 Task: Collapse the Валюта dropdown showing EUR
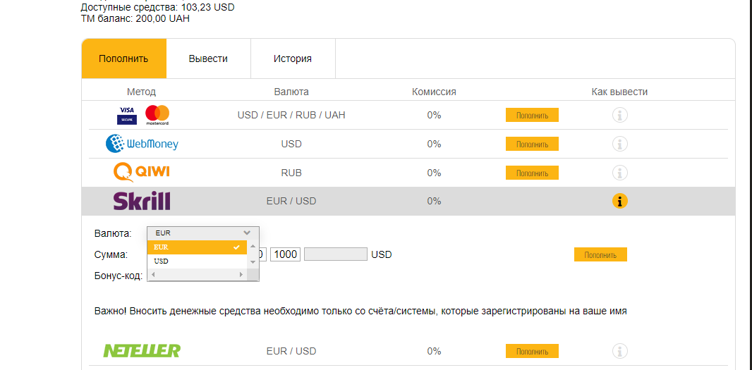click(203, 233)
